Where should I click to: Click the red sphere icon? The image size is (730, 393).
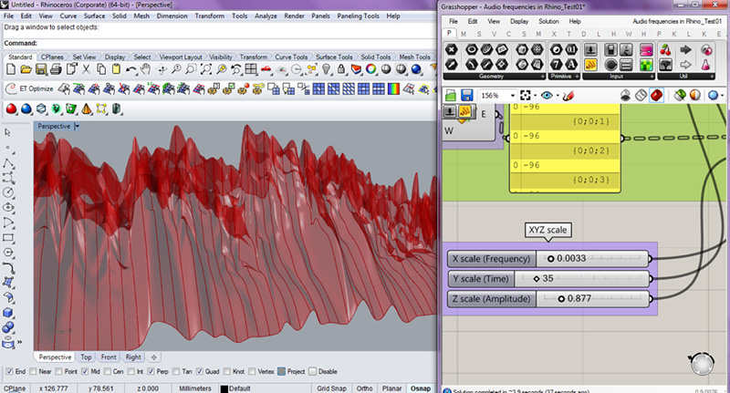pos(11,109)
